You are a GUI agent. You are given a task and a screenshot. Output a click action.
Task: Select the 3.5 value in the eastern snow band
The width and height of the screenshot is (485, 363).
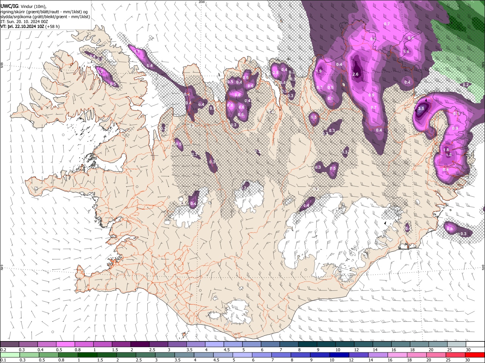[x=421, y=109]
